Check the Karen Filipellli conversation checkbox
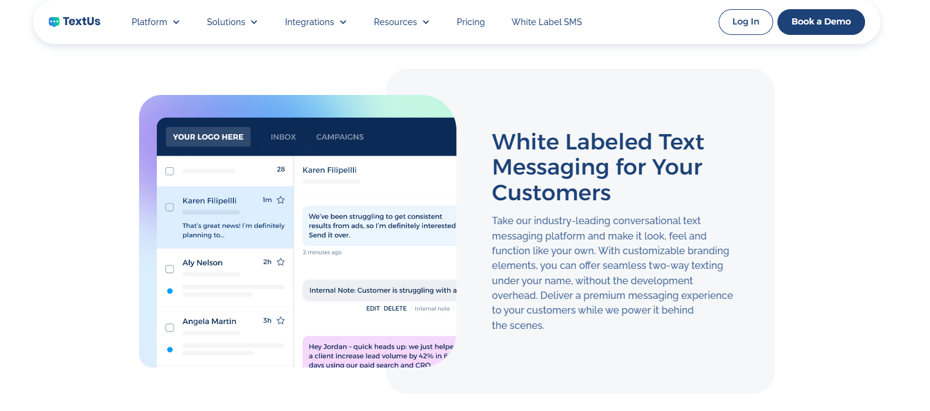The width and height of the screenshot is (930, 411). (x=170, y=207)
